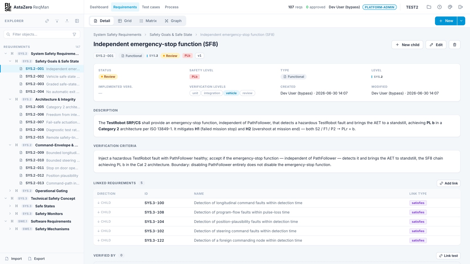This screenshot has height=264, width=470.
Task: Click satisfies badge in SYS.3-100 row
Action: pyautogui.click(x=418, y=203)
